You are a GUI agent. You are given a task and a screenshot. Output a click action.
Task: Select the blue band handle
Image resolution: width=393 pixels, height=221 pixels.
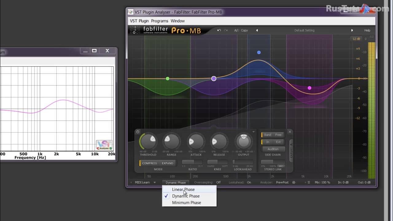pos(259,52)
